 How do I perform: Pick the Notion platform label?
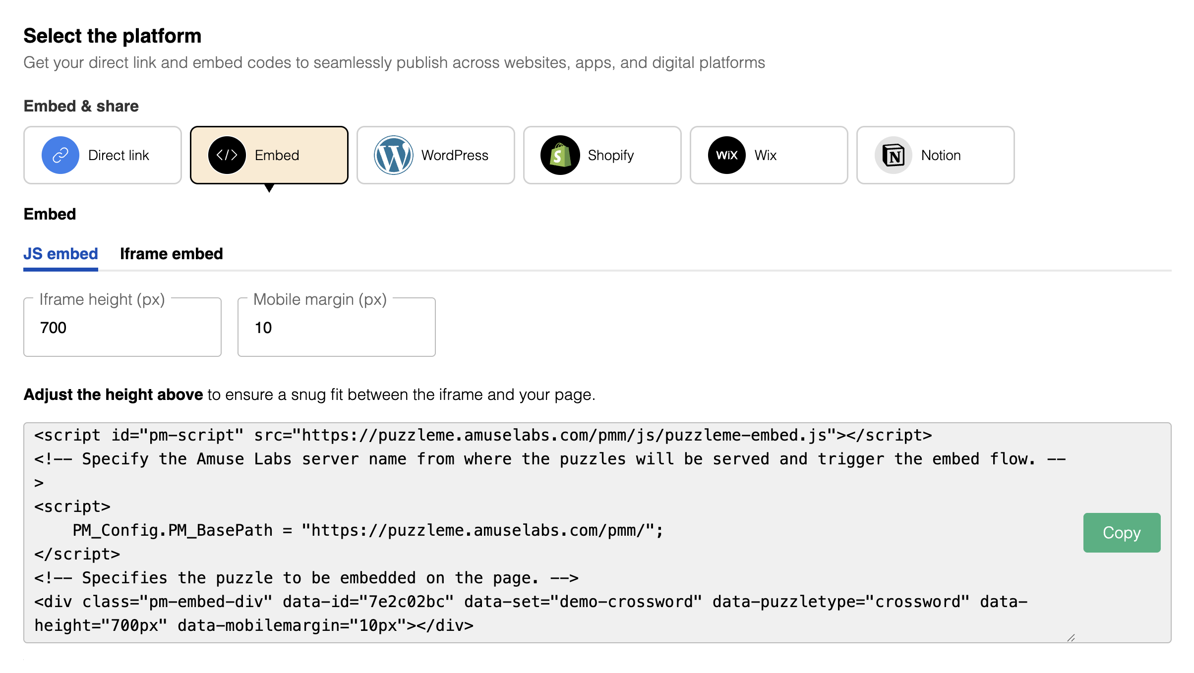941,155
